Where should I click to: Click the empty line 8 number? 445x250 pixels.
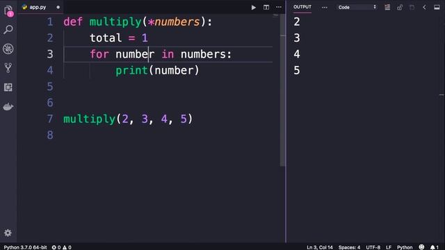[50, 135]
